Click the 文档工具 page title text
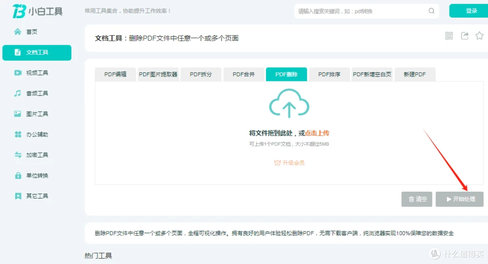This screenshot has width=488, height=264. click(x=167, y=38)
